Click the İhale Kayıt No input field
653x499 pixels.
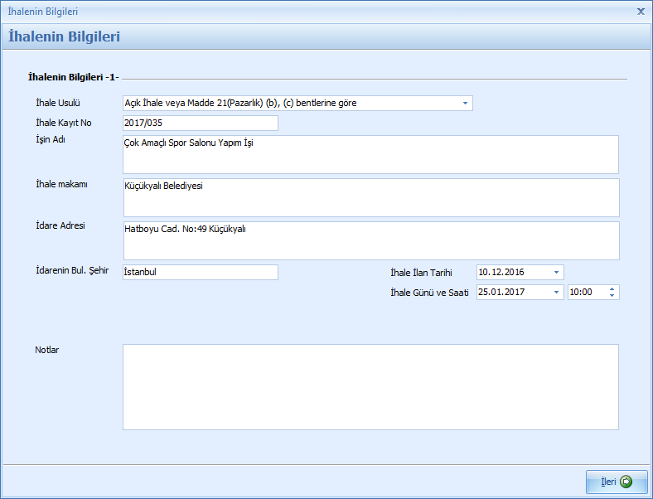(x=200, y=124)
